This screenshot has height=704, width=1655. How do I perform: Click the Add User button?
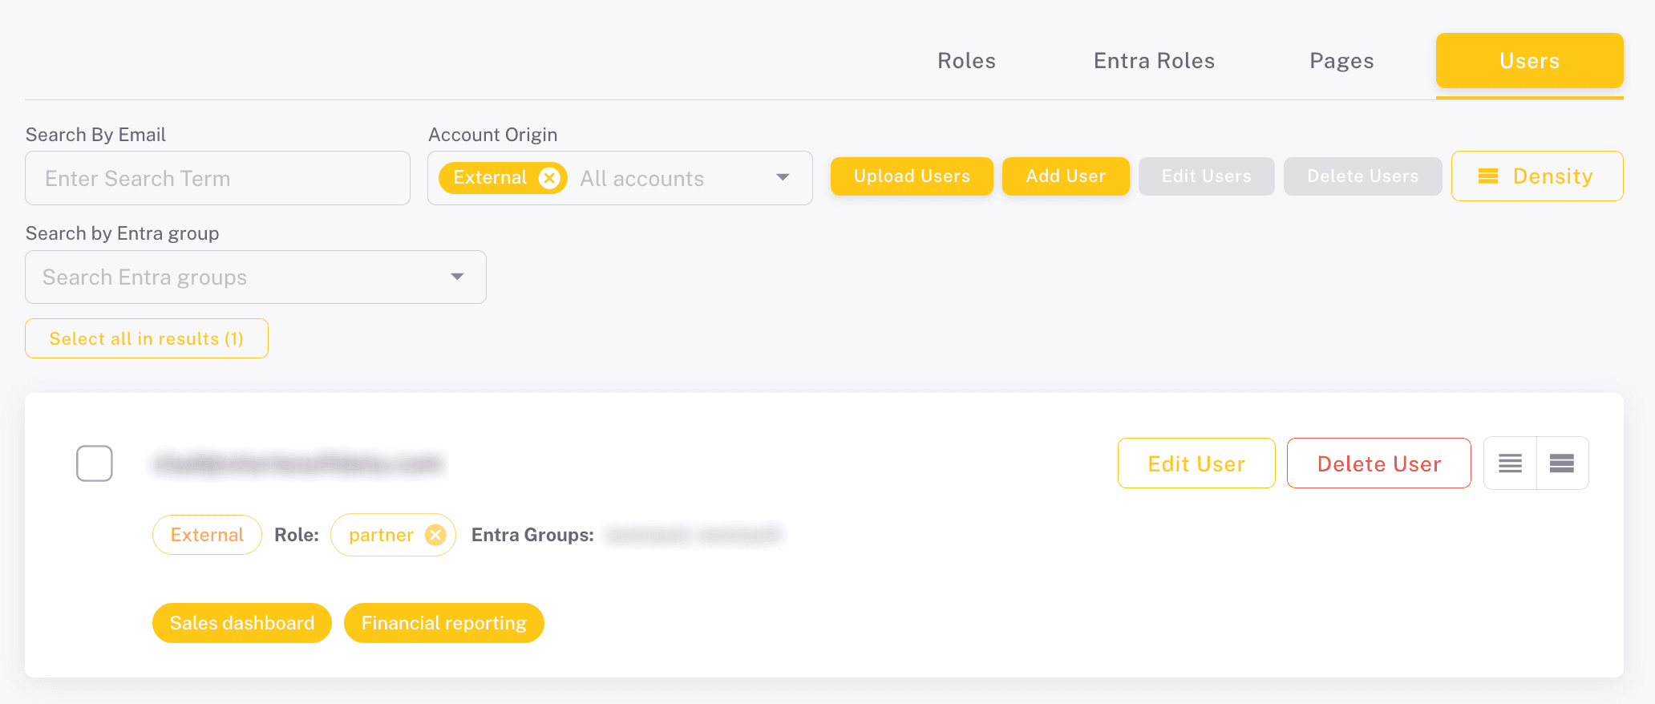pos(1066,176)
